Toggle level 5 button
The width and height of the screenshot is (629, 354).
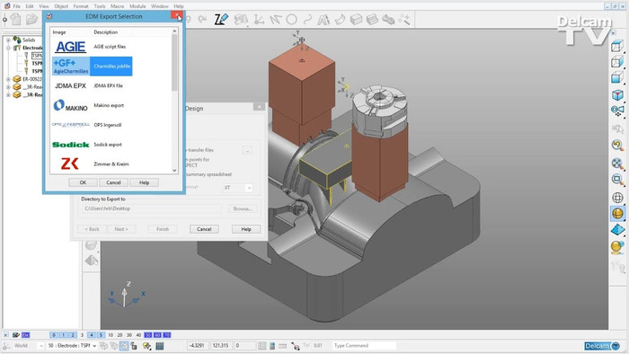[101, 335]
